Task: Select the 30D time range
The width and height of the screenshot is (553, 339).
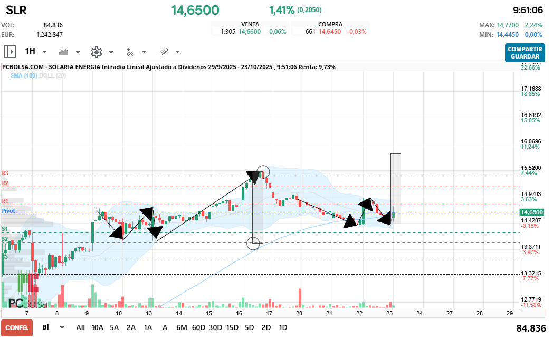Action: point(215,327)
